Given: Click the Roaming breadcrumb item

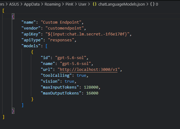Looking at the screenshot, I should tap(52, 4).
